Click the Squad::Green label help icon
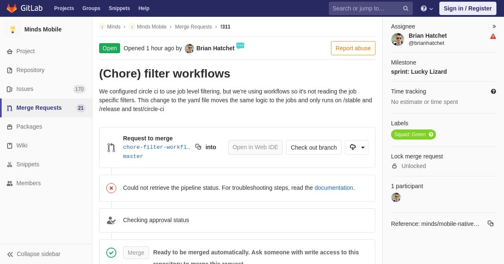504x264 pixels. 431,135
